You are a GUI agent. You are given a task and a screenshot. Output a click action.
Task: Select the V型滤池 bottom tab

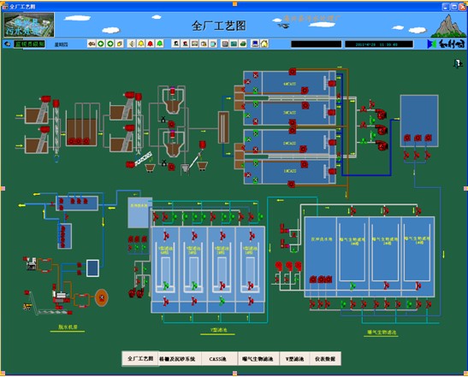click(295, 359)
